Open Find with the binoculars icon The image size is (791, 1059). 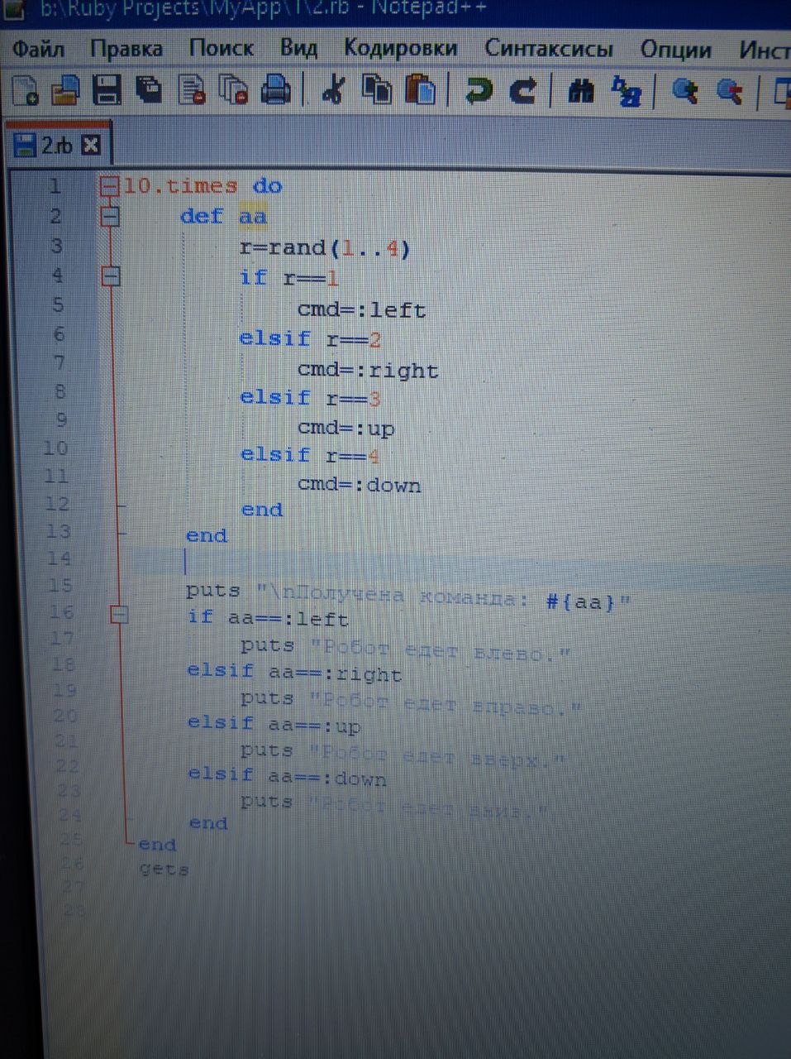coord(581,89)
